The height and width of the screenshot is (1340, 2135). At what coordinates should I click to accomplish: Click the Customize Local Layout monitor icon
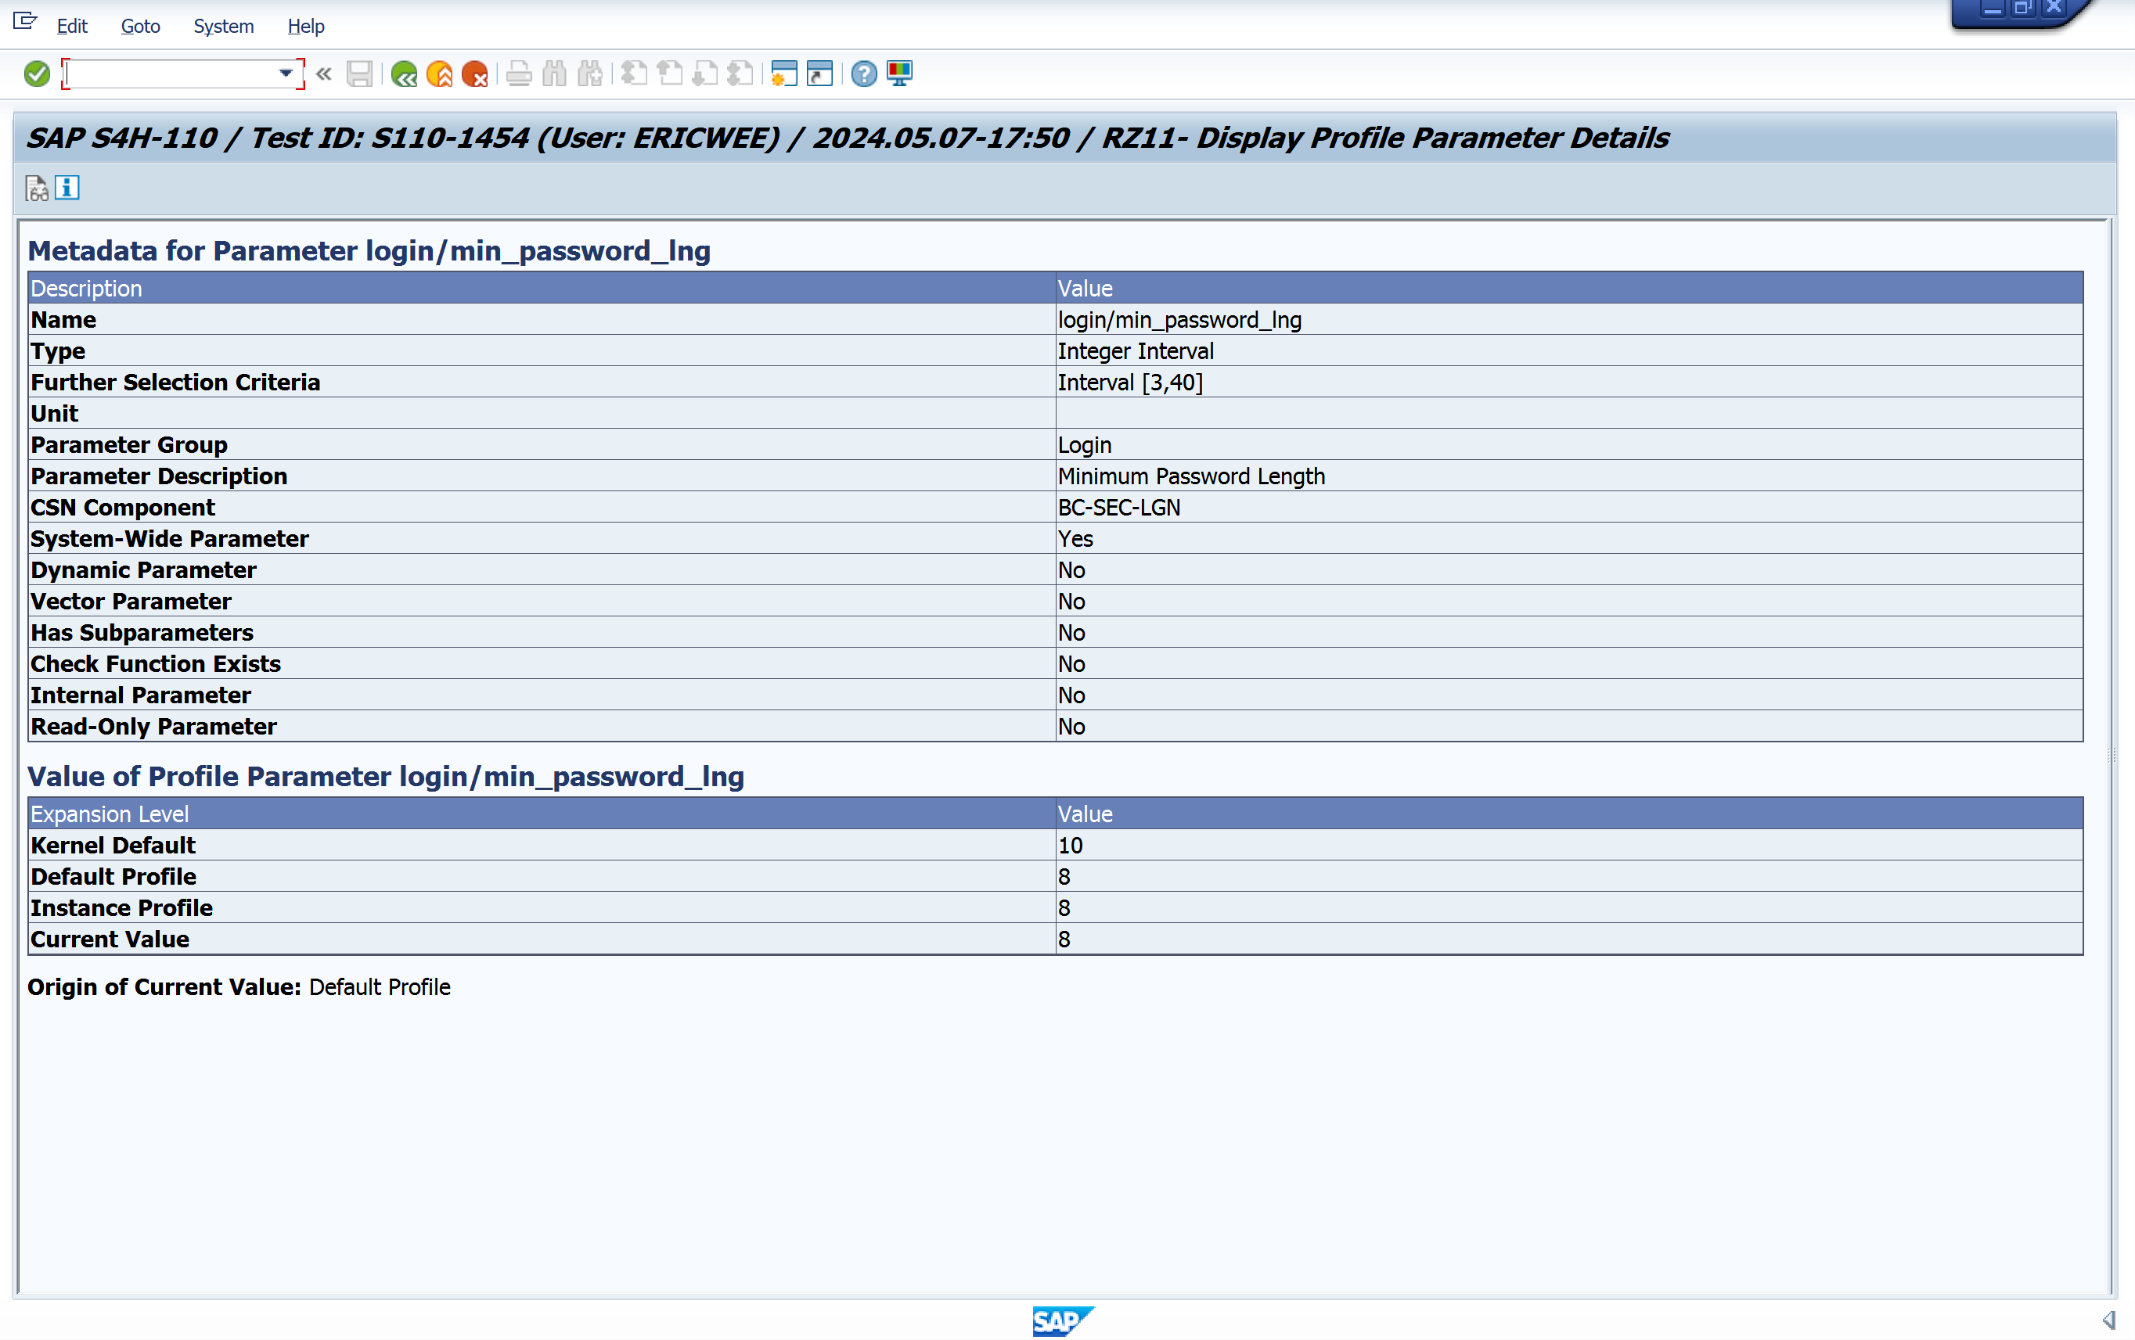click(899, 74)
